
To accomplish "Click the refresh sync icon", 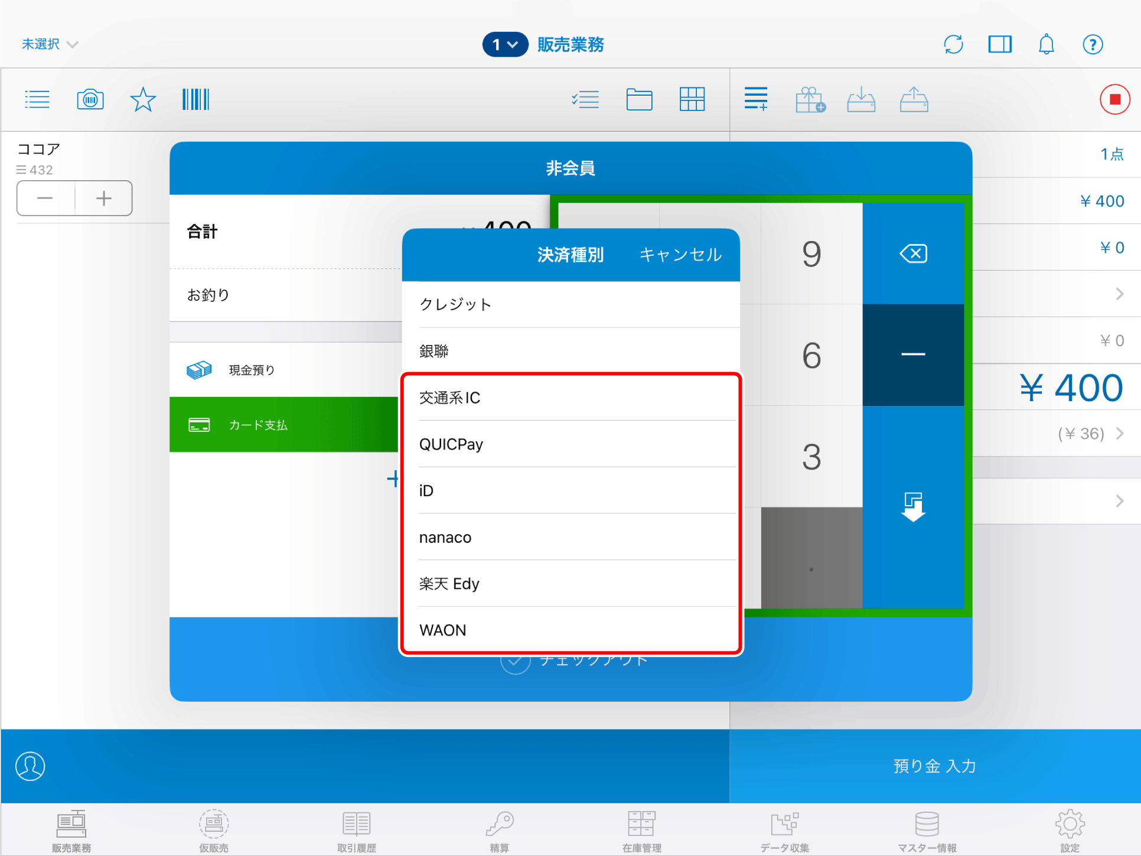I will 953,44.
